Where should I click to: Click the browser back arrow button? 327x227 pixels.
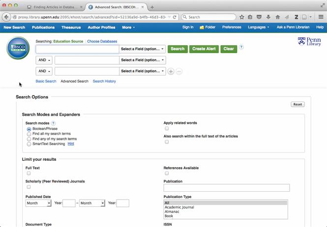[x=6, y=17]
